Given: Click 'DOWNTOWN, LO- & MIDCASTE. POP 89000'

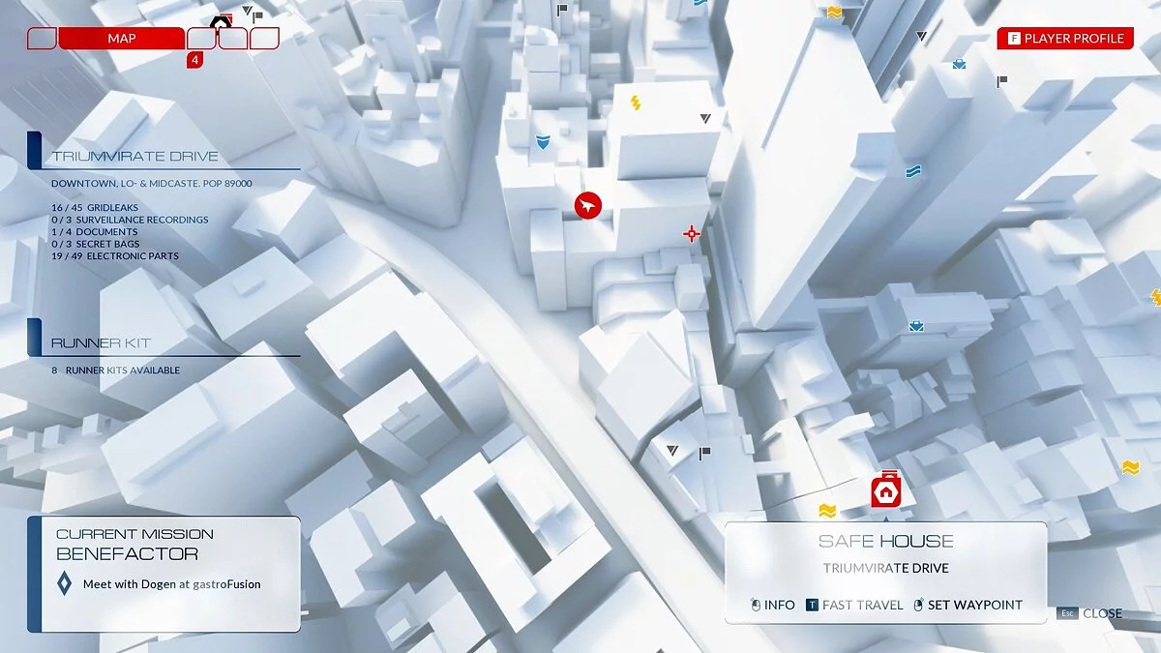Looking at the screenshot, I should click(152, 183).
